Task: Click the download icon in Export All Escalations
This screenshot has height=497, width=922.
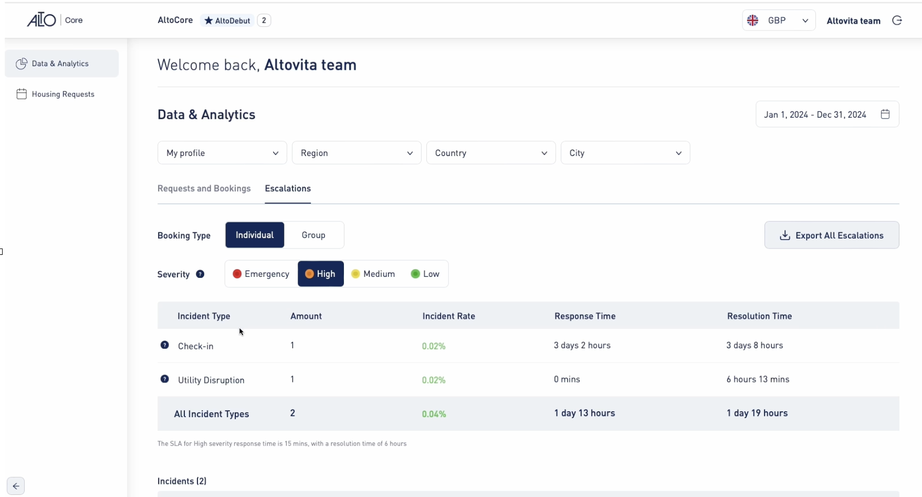Action: [785, 235]
